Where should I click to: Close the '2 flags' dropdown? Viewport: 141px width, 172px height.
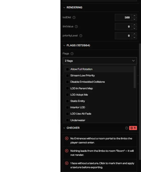[100, 61]
